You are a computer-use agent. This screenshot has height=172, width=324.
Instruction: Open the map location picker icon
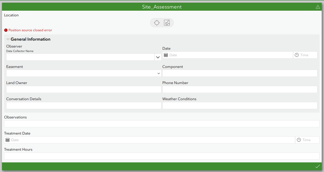point(167,23)
